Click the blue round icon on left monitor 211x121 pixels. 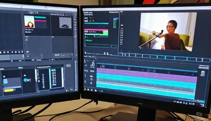tap(26, 80)
